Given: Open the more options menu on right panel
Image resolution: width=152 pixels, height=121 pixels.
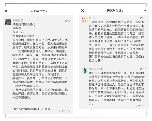Looking at the screenshot, I should pos(144,11).
